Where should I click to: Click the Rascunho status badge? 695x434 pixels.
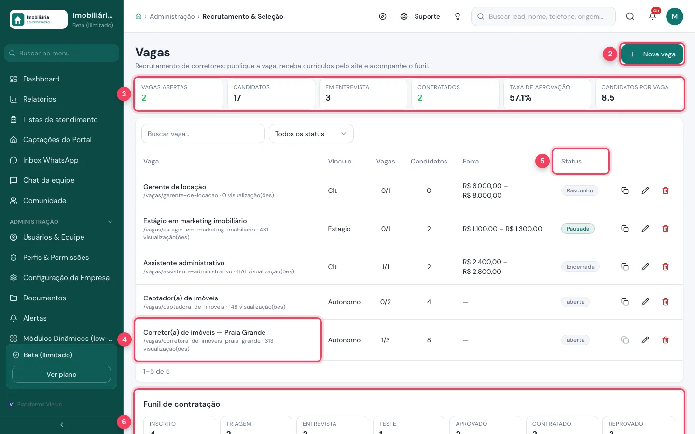tap(580, 190)
